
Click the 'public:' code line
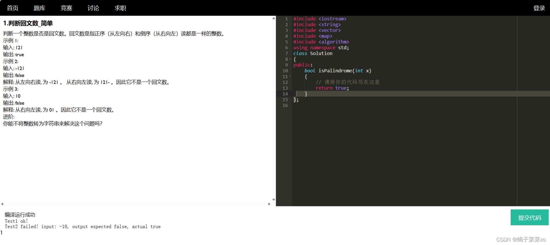coord(303,65)
